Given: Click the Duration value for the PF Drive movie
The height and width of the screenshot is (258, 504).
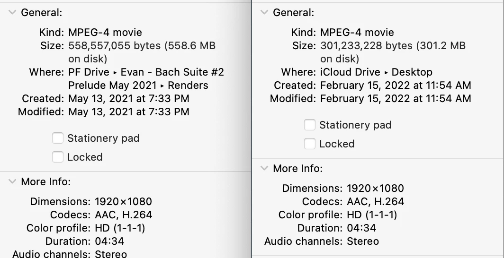Looking at the screenshot, I should [109, 241].
